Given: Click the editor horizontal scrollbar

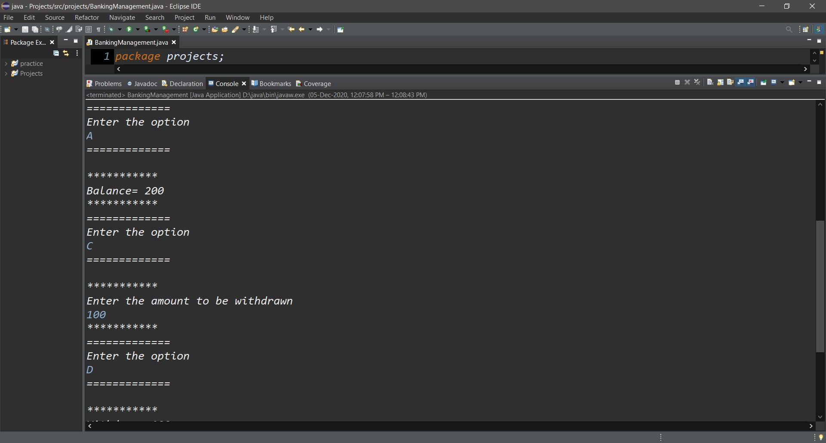Looking at the screenshot, I should (x=462, y=69).
